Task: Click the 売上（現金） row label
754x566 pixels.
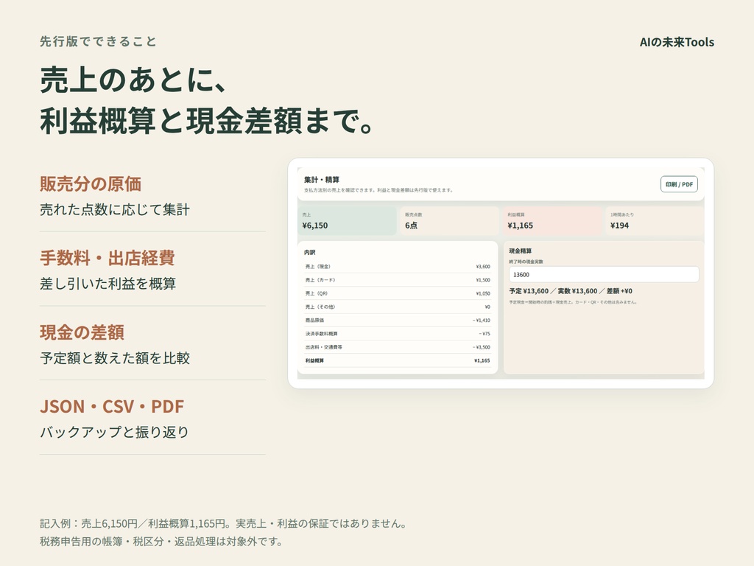Action: click(x=318, y=266)
